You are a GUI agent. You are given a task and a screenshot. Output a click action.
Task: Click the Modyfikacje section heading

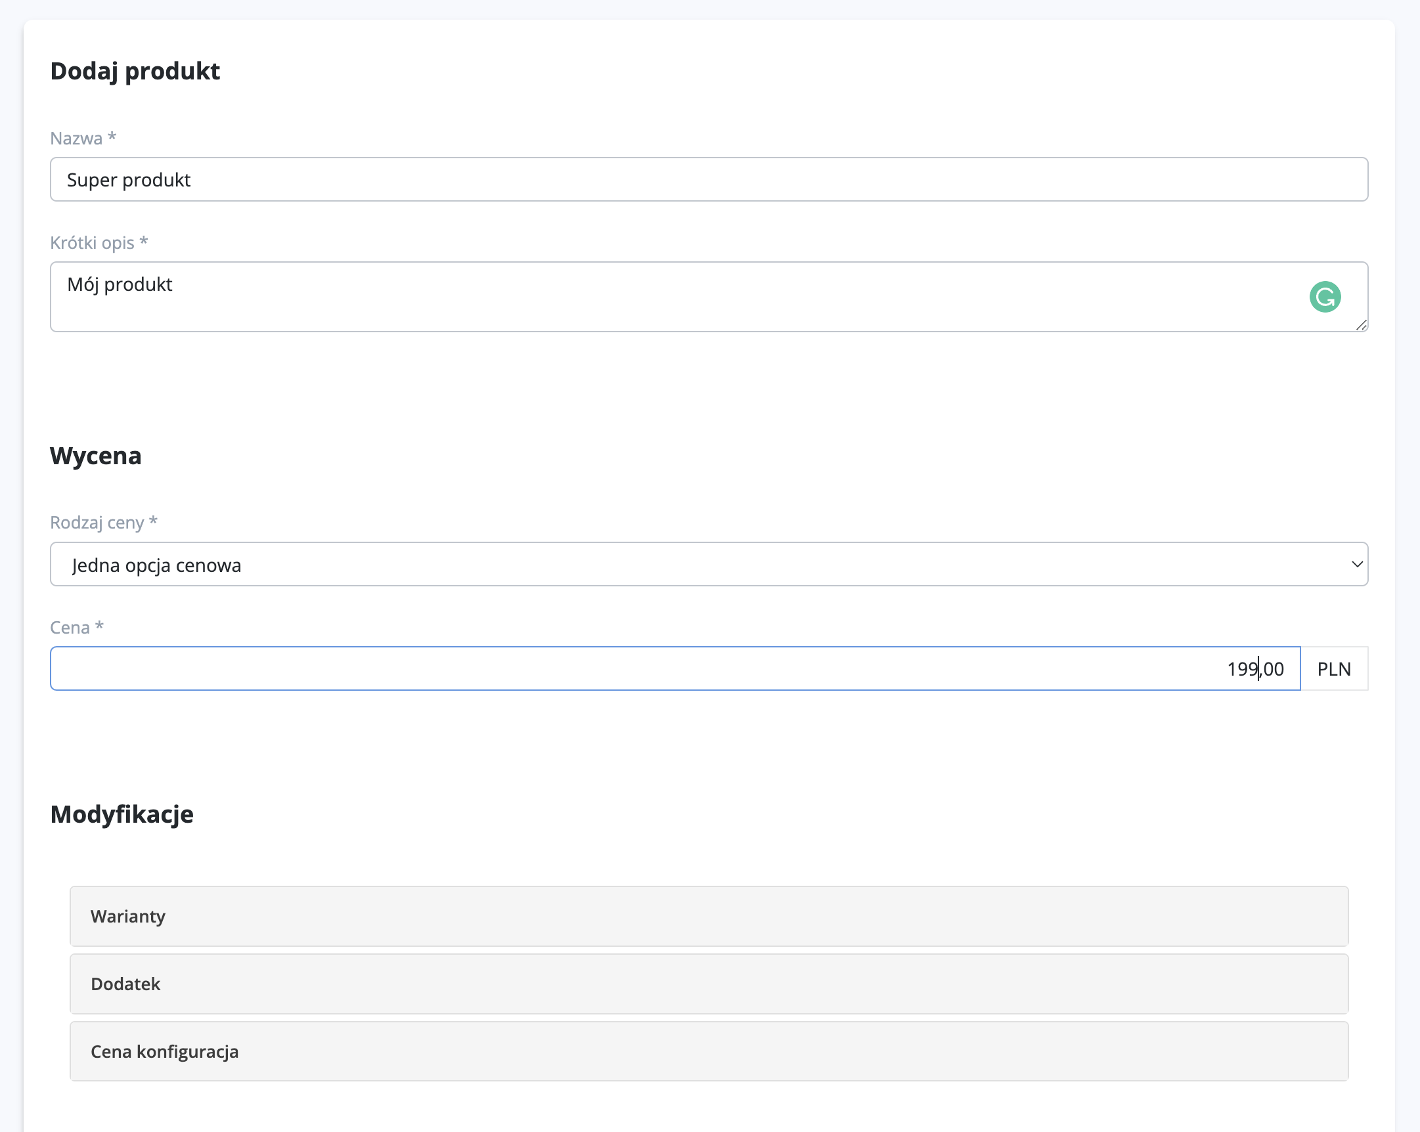coord(122,815)
